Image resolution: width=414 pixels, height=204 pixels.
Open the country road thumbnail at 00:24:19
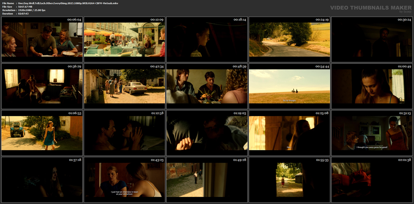289,39
